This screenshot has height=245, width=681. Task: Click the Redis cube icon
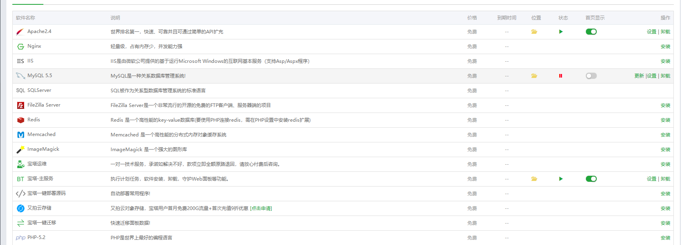click(21, 120)
